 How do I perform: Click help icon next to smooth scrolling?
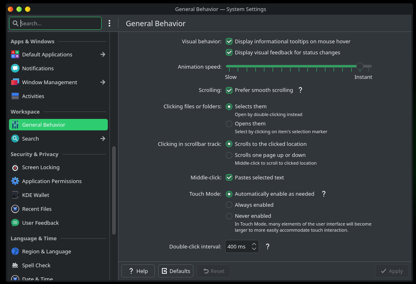pos(300,90)
